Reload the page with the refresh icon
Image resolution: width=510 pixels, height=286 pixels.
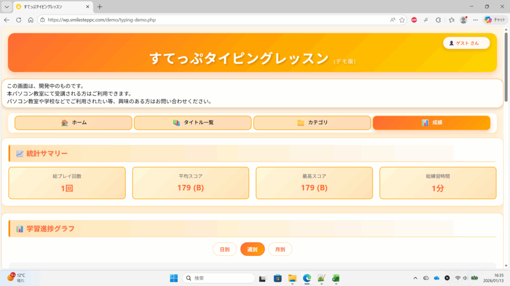click(x=18, y=20)
